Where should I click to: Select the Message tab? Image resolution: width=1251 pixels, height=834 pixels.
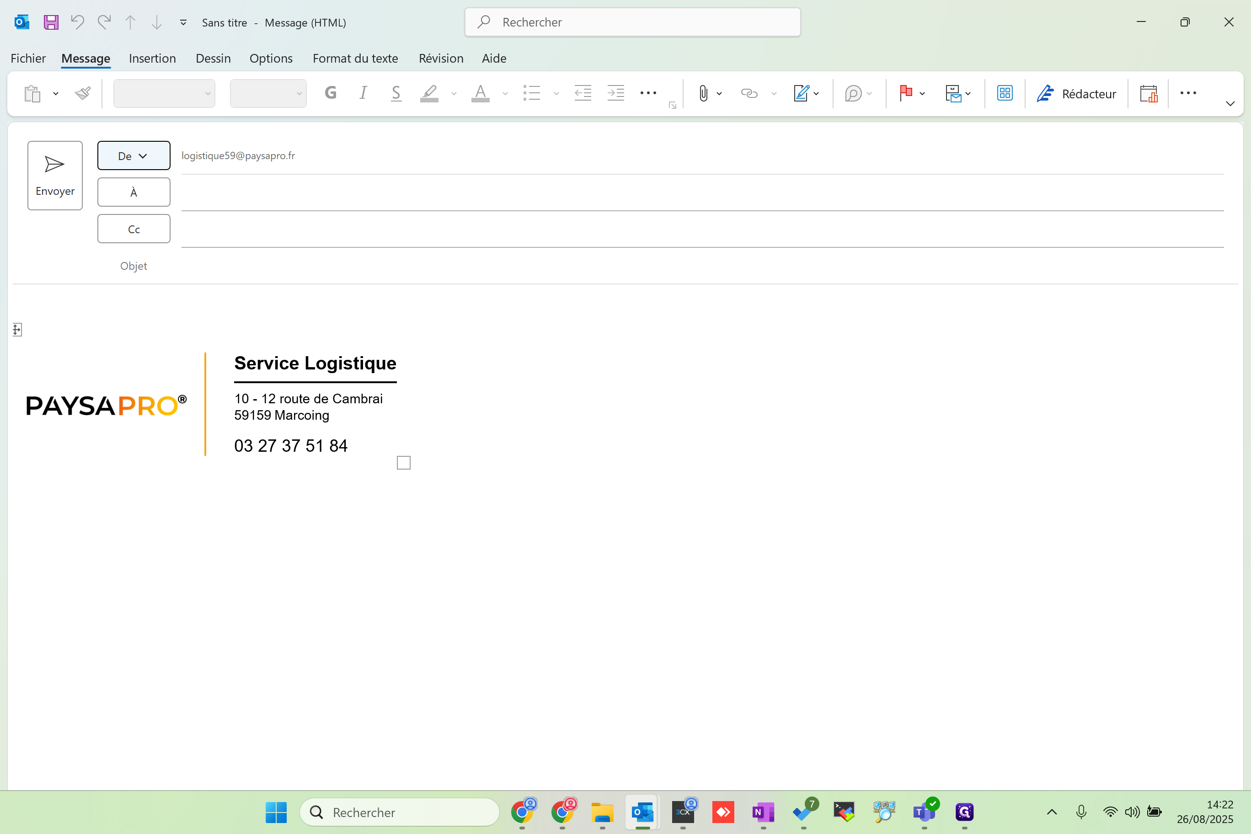click(86, 58)
